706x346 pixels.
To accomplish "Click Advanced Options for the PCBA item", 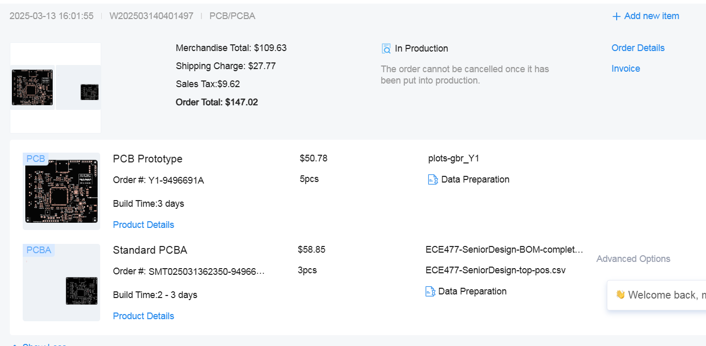I will click(x=633, y=259).
